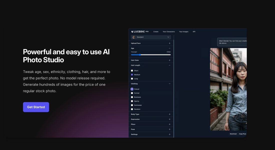Select Sporty clothing checkbox
Viewport: 275px width, 150px height.
(132, 101)
